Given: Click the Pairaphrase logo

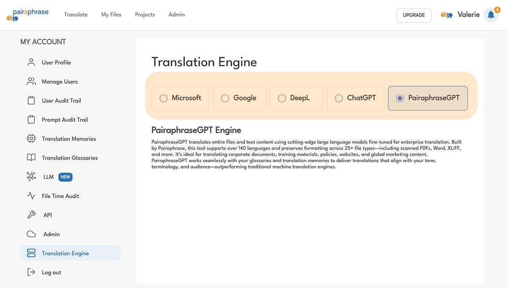Looking at the screenshot, I should pyautogui.click(x=27, y=15).
